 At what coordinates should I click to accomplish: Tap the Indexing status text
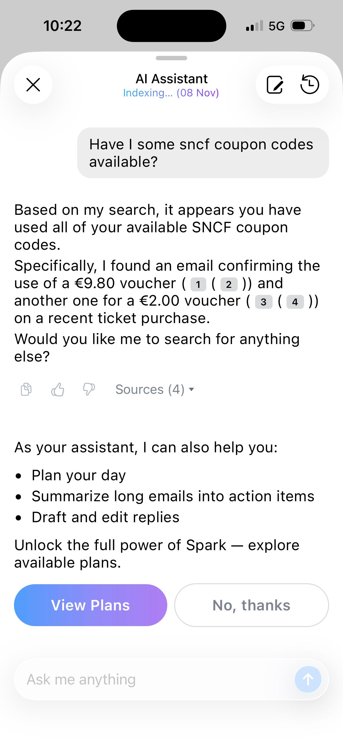pyautogui.click(x=171, y=93)
